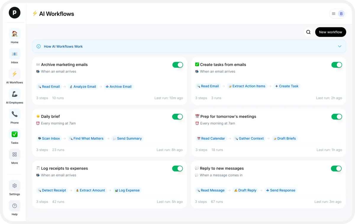Image resolution: width=355 pixels, height=224 pixels.
Task: Select the Detect Receipt step
Action: pos(52,190)
